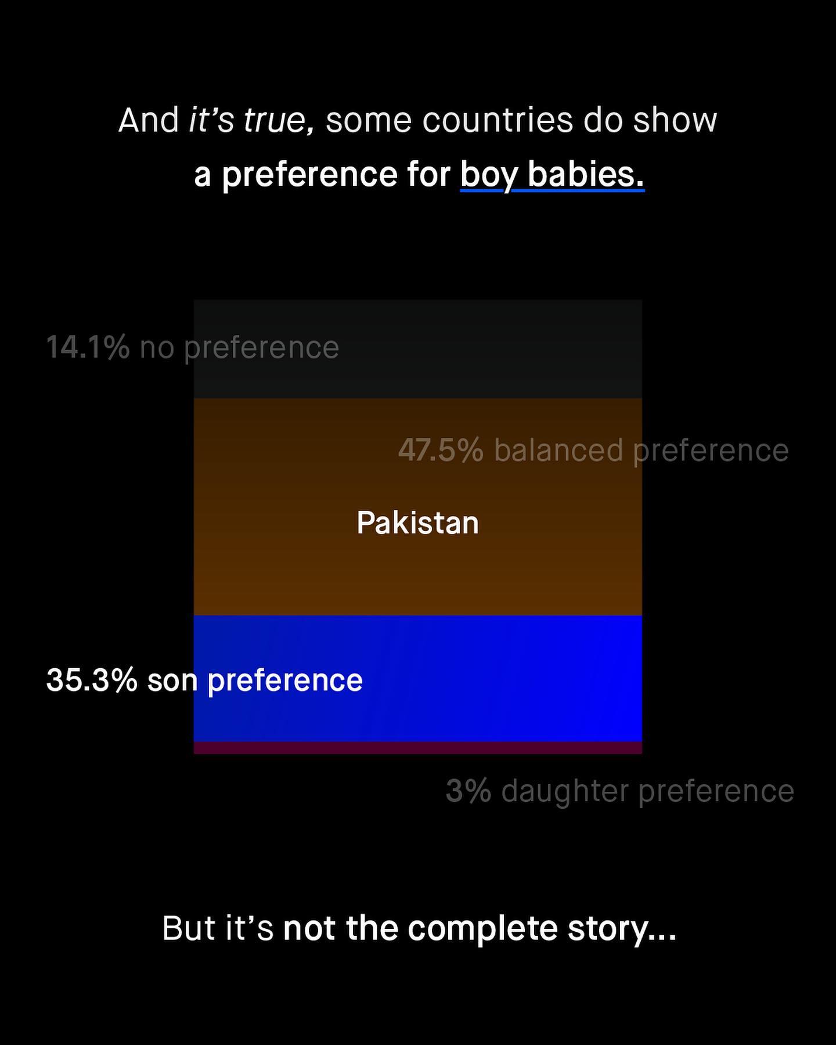Click the italic "it's true," phrase

pos(251,120)
